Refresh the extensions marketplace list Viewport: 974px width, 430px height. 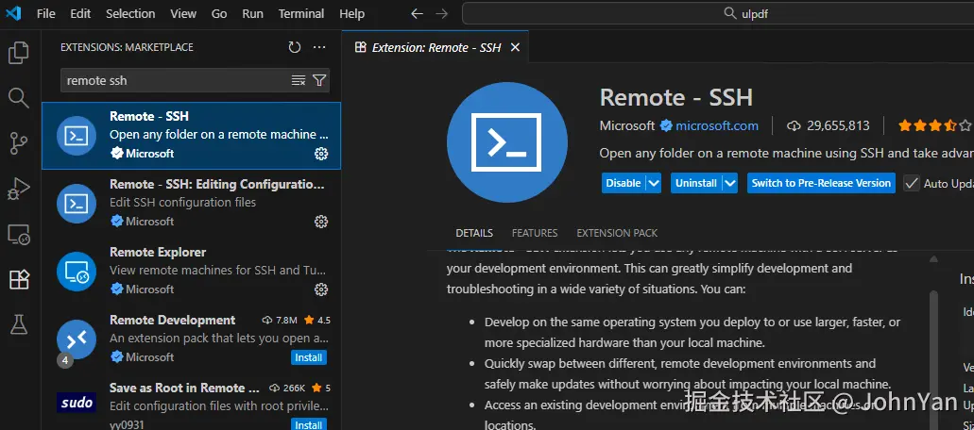tap(295, 47)
